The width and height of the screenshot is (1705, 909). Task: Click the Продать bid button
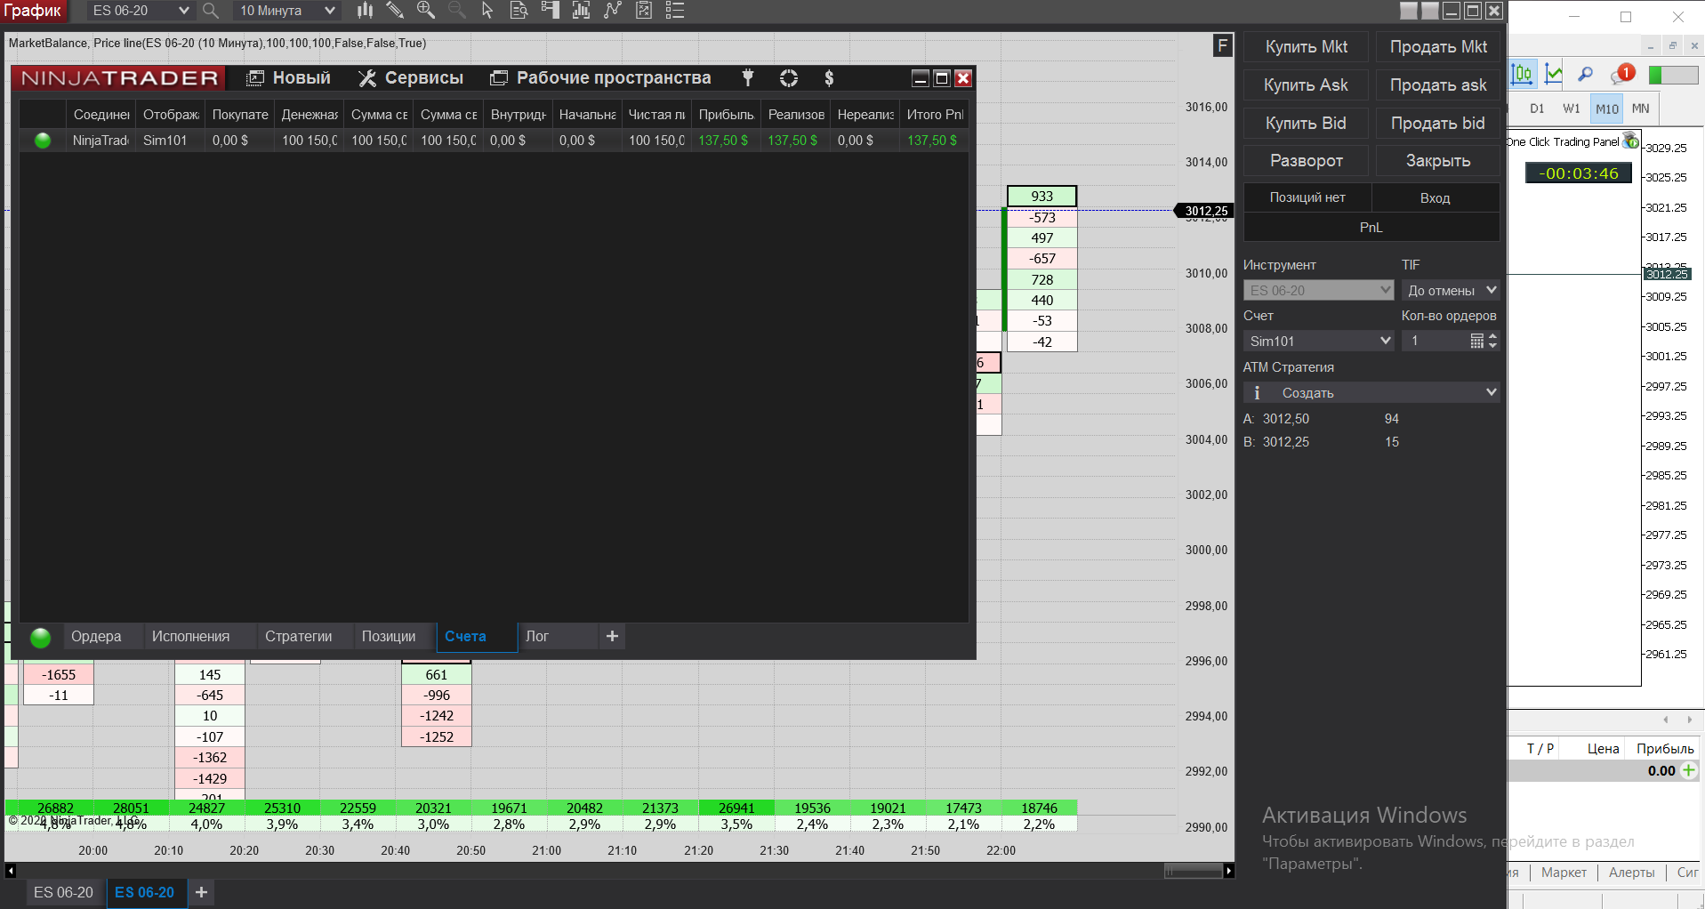tap(1438, 124)
